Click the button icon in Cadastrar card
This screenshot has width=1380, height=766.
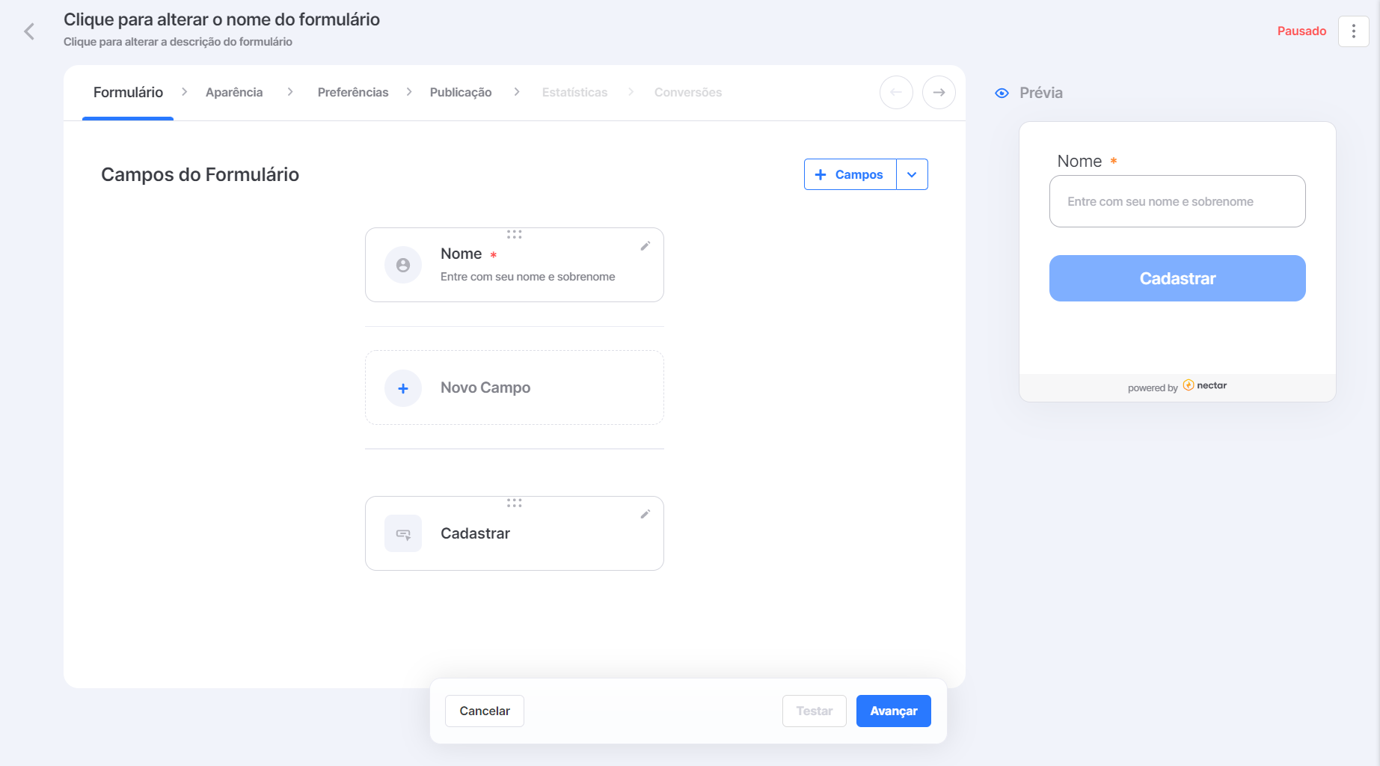[x=403, y=533]
